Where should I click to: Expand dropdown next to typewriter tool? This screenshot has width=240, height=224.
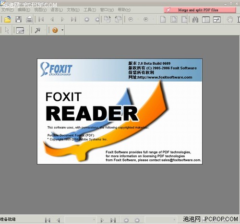(28, 30)
